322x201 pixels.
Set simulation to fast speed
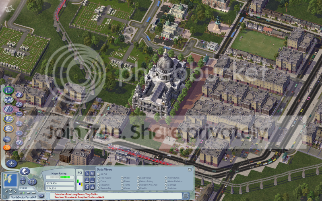tap(28, 193)
